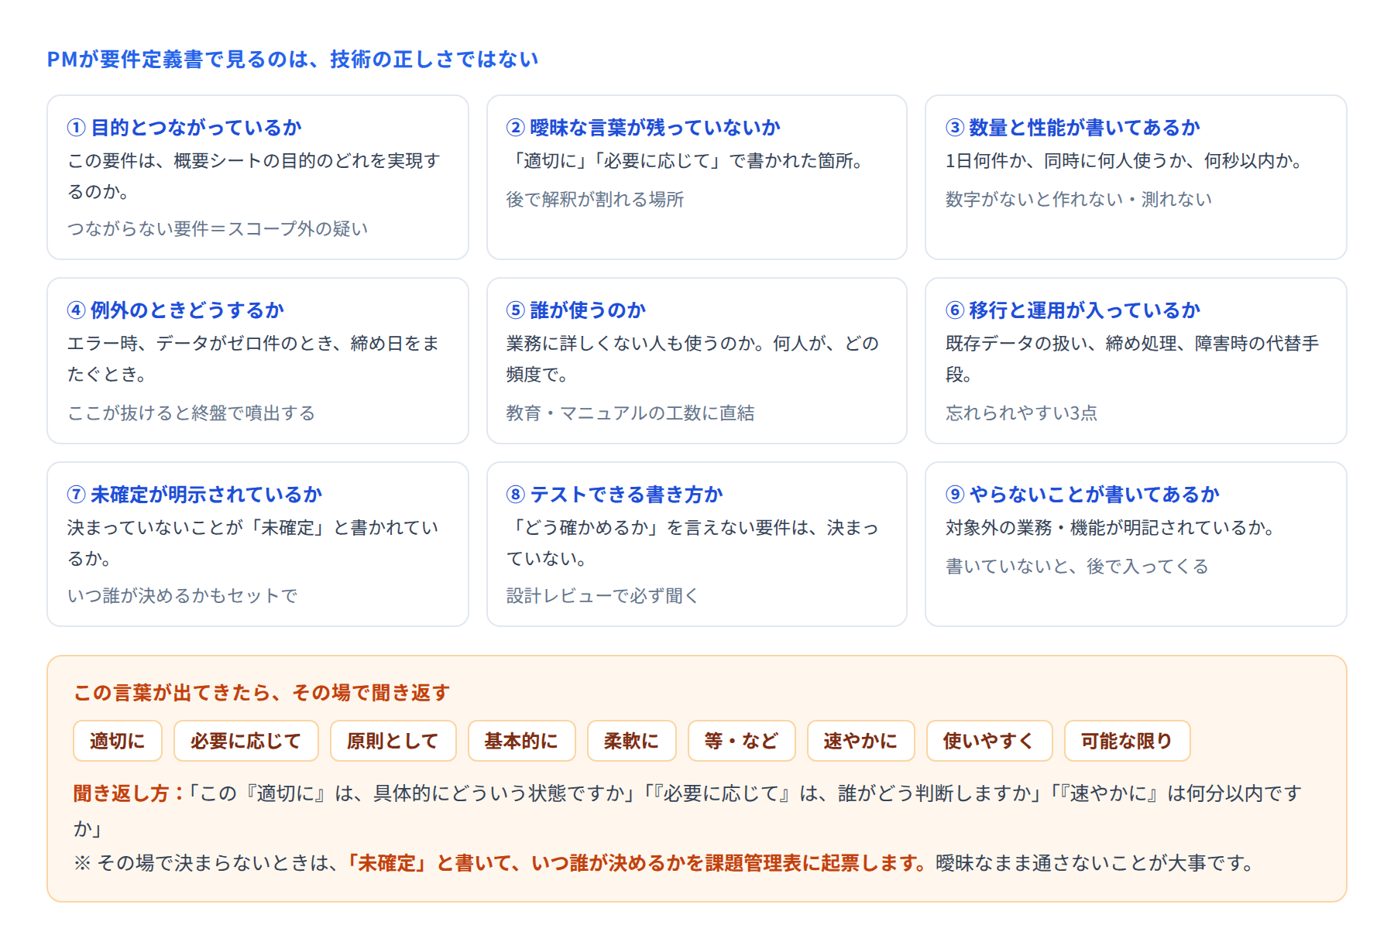Viewport: 1394px width, 949px height.
Task: Click heading ④ 例外のときどうするか
Action: coord(176,310)
